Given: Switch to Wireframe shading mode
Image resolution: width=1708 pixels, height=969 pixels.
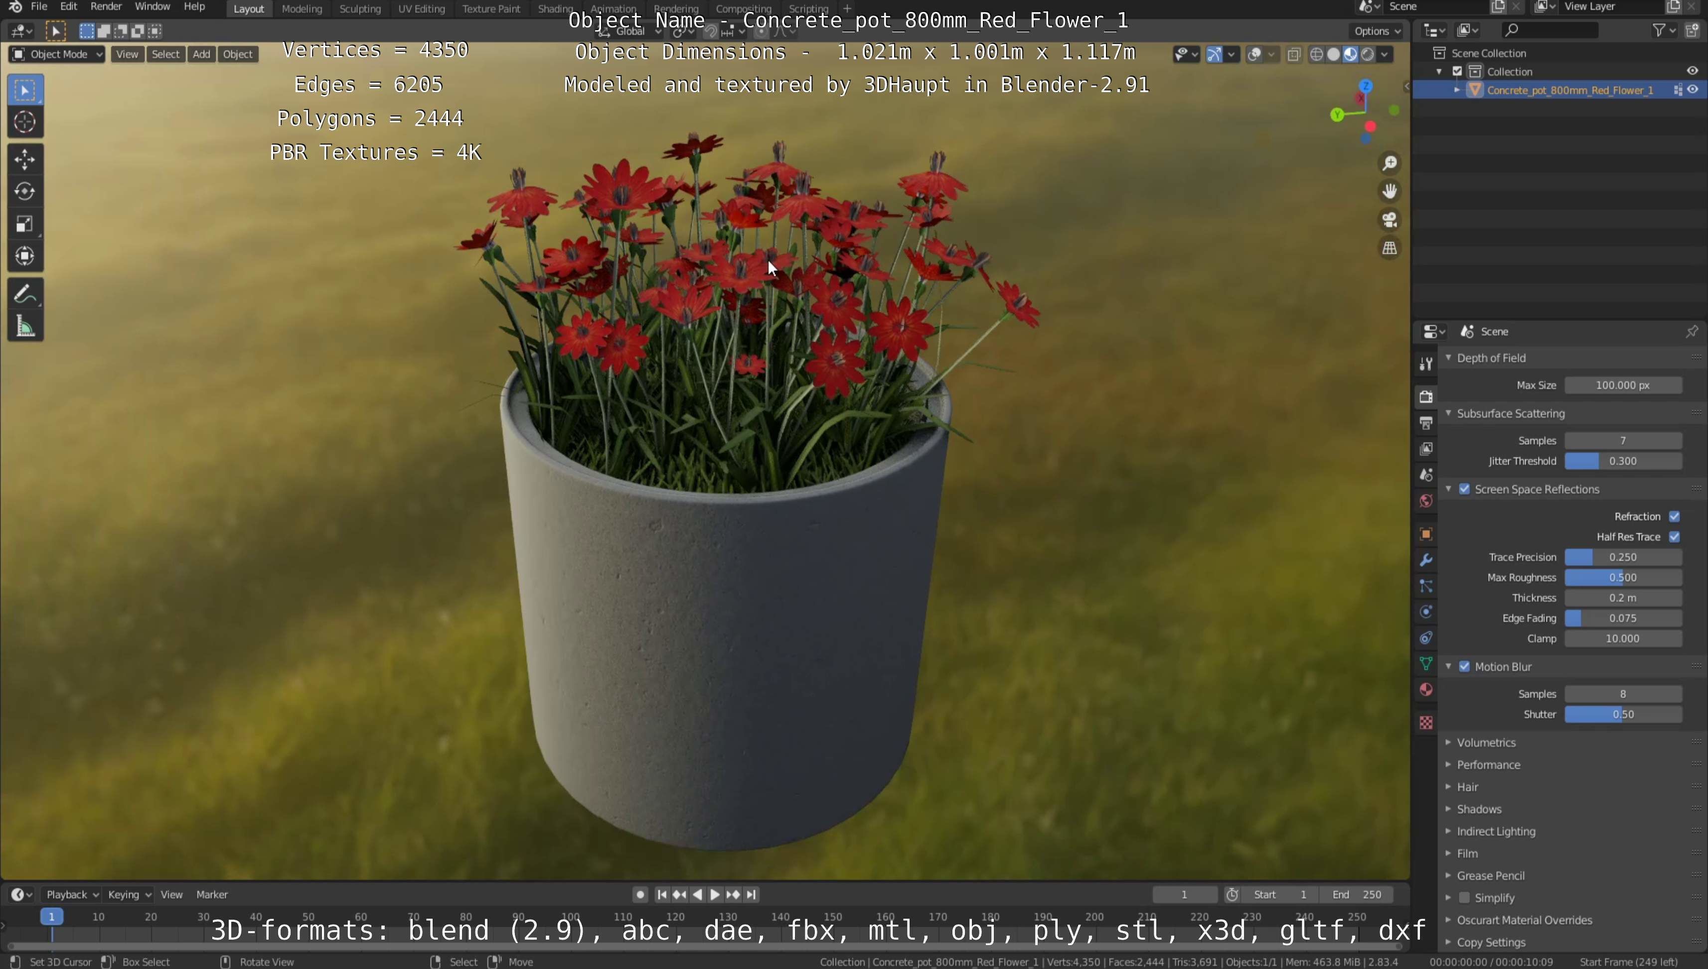Looking at the screenshot, I should [x=1316, y=55].
